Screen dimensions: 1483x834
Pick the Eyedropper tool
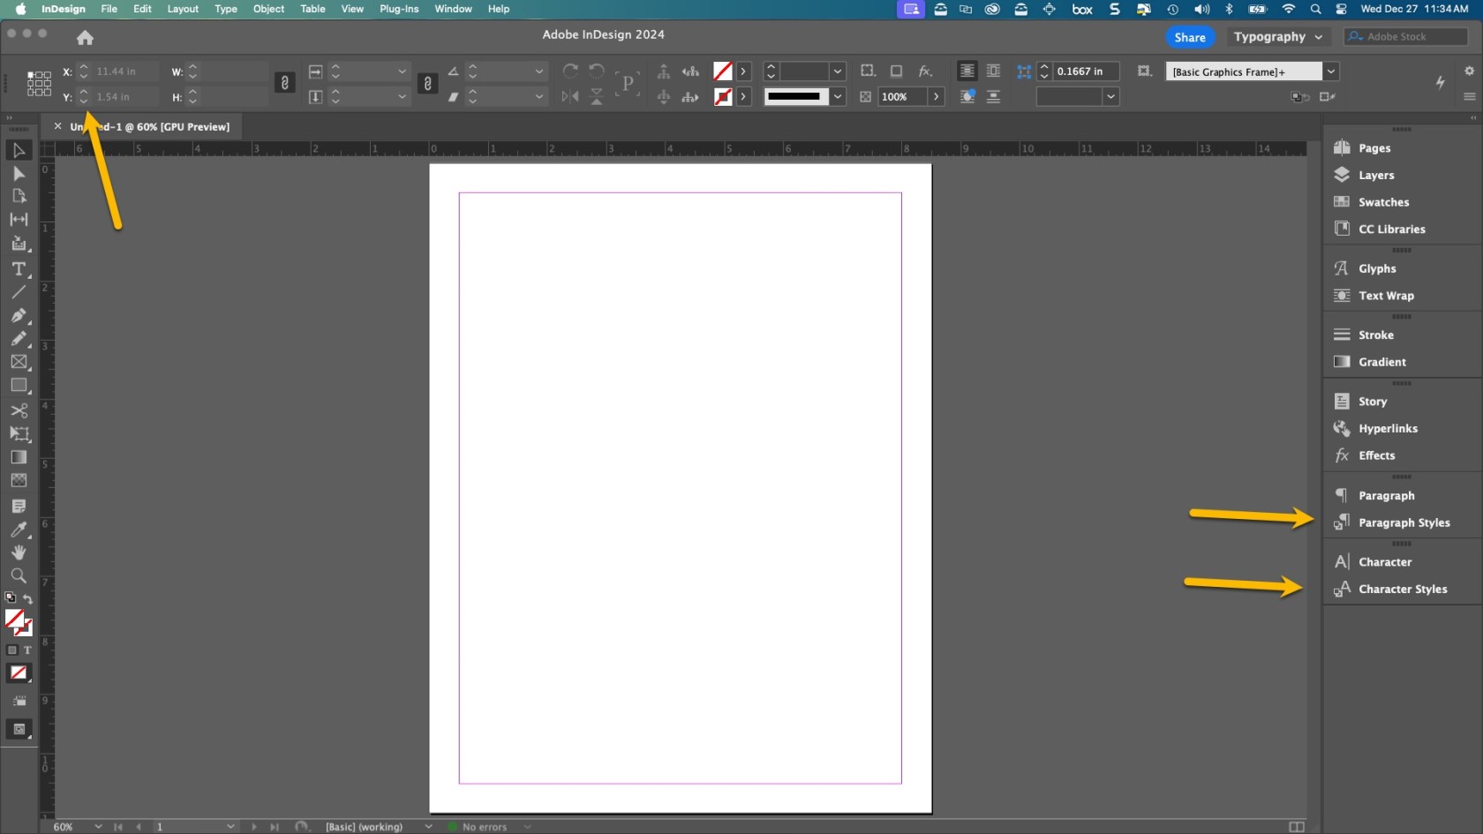pyautogui.click(x=19, y=530)
